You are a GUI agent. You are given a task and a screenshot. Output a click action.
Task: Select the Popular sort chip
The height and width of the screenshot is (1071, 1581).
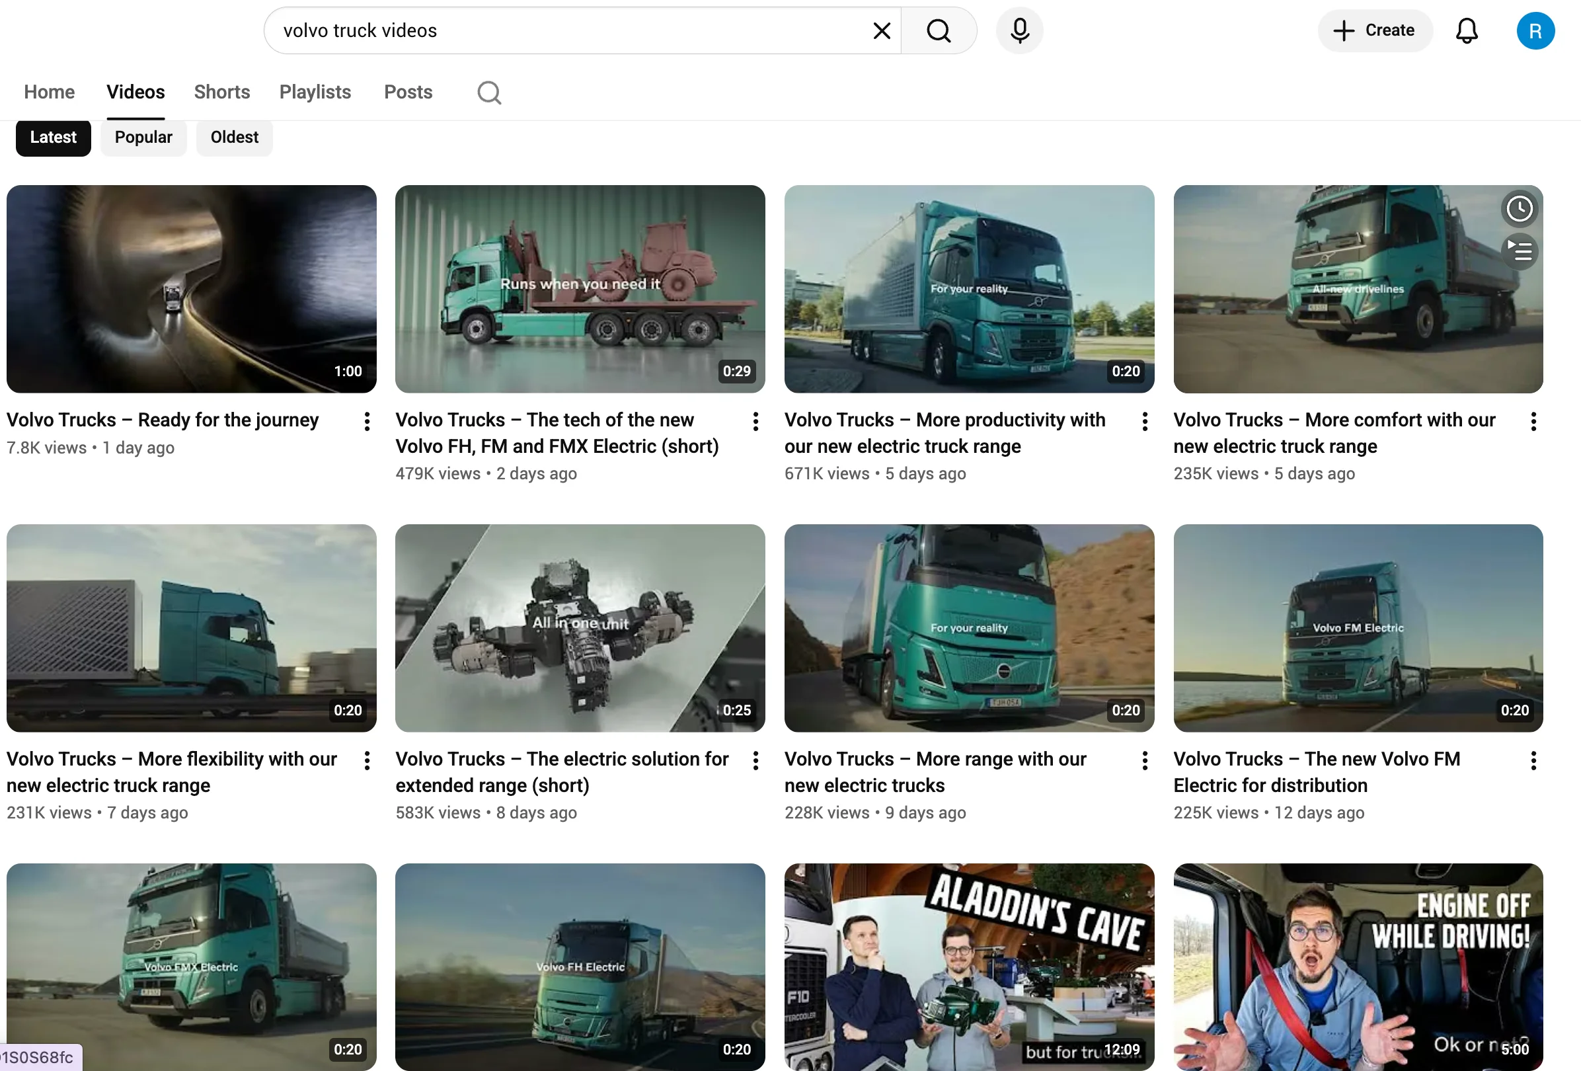(143, 138)
